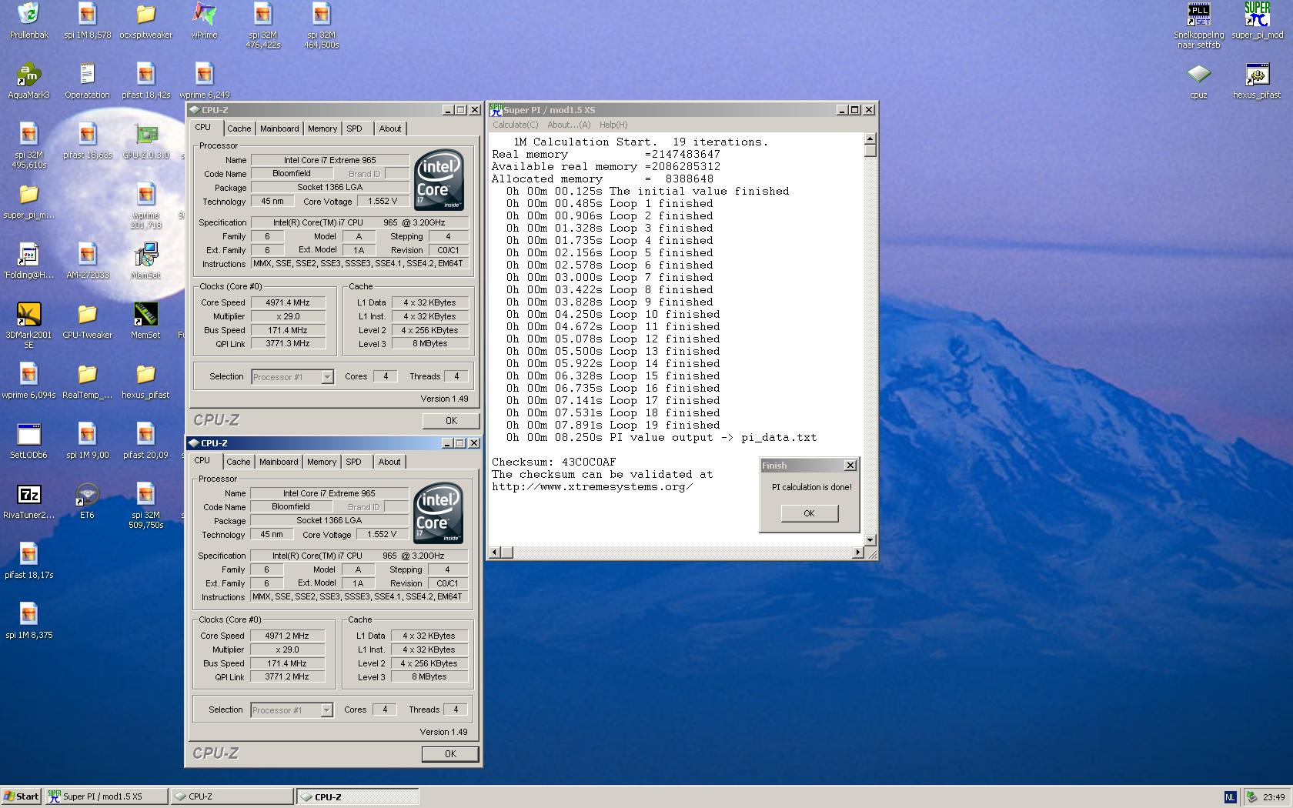Switch to Mainboard tab in upper CPU-Z
Screen dimensions: 1293x808
[x=279, y=129]
